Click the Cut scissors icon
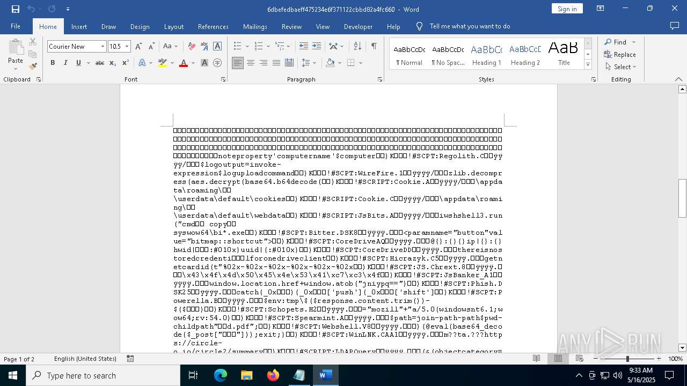Image resolution: width=687 pixels, height=386 pixels. click(33, 42)
